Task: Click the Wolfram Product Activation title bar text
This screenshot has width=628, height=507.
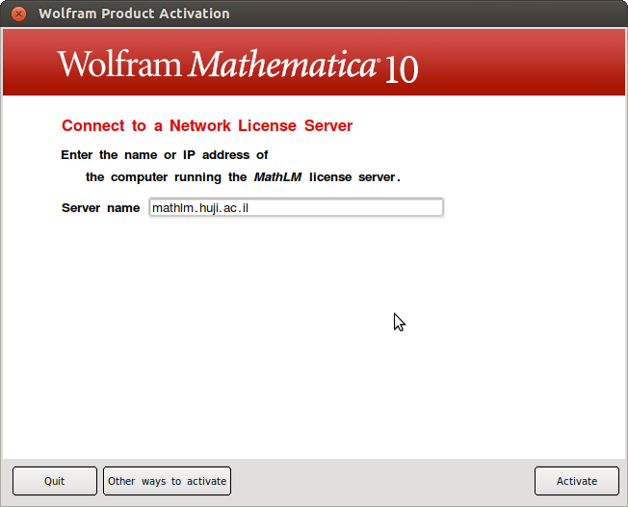Action: 134,13
